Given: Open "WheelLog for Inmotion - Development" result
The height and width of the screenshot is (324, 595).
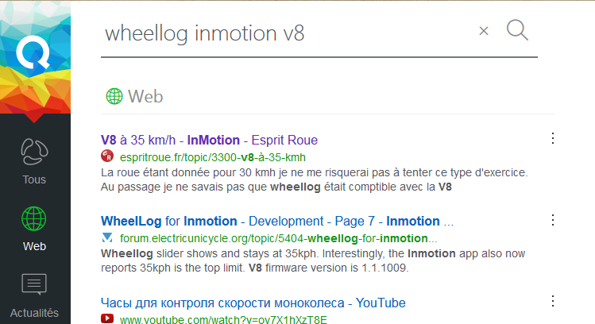Looking at the screenshot, I should coord(277,222).
